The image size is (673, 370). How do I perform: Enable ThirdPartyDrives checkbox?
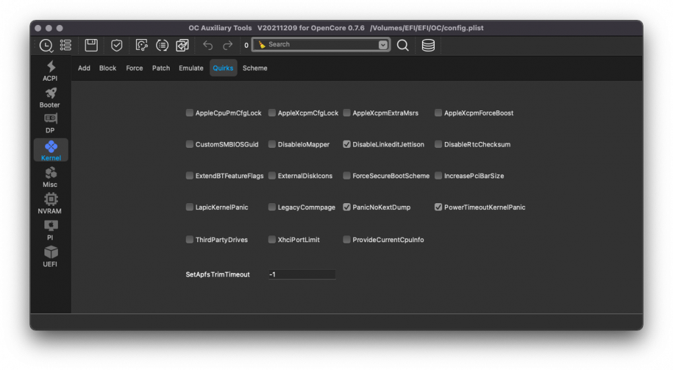[189, 239]
